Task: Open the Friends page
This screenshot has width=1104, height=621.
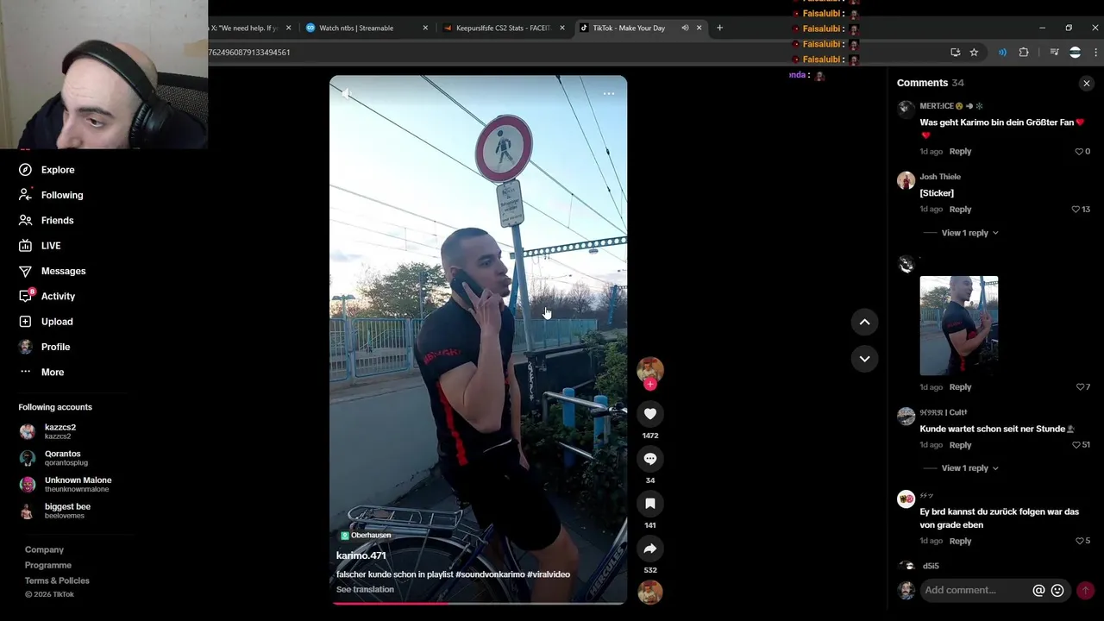Action: click(47, 220)
